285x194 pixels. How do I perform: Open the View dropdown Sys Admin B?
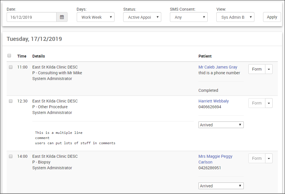(x=235, y=17)
